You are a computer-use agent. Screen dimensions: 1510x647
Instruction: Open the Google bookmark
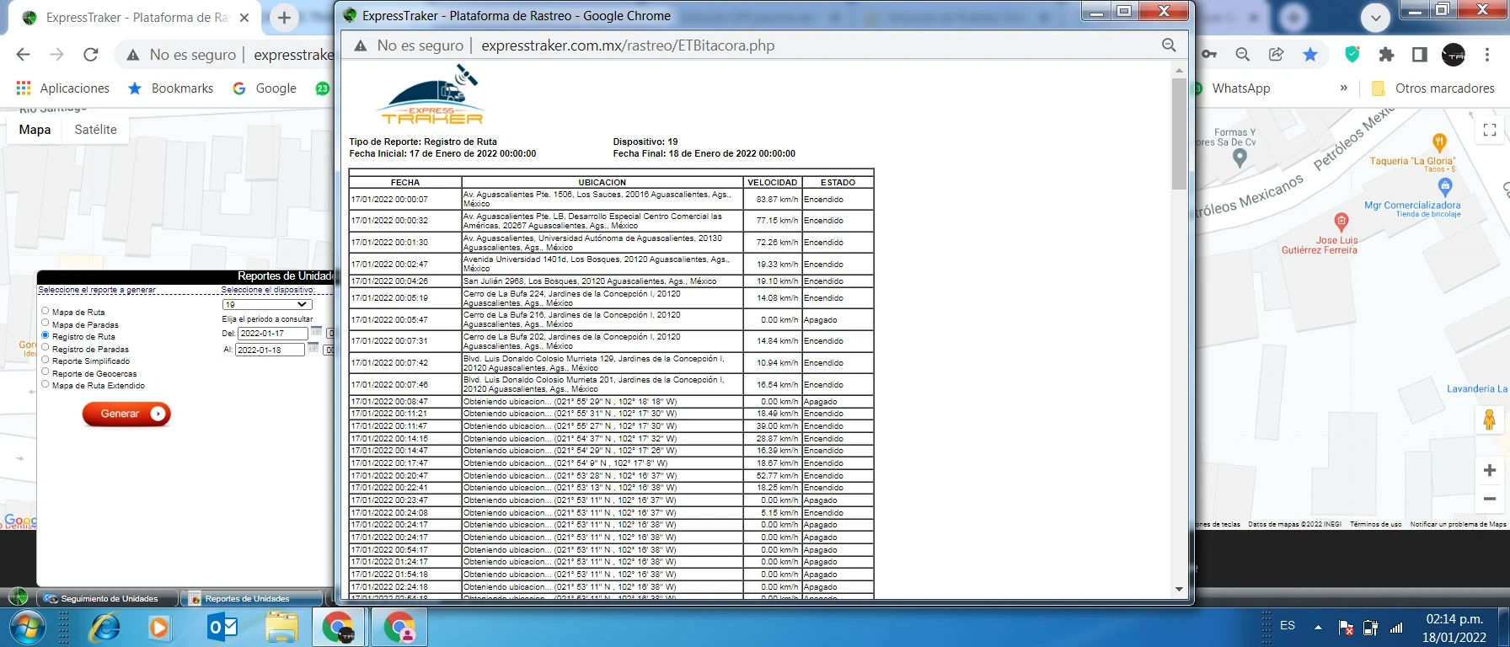click(x=265, y=88)
